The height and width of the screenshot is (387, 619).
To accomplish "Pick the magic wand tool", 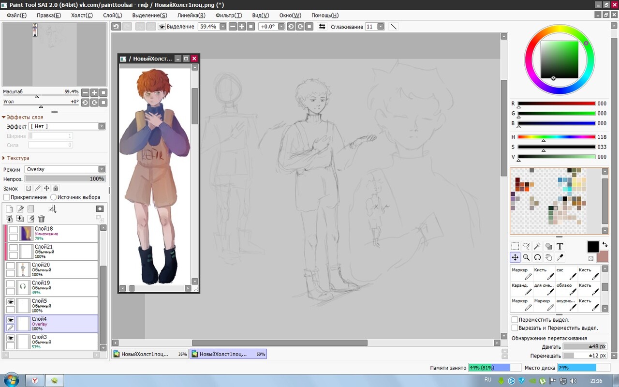I will [537, 246].
